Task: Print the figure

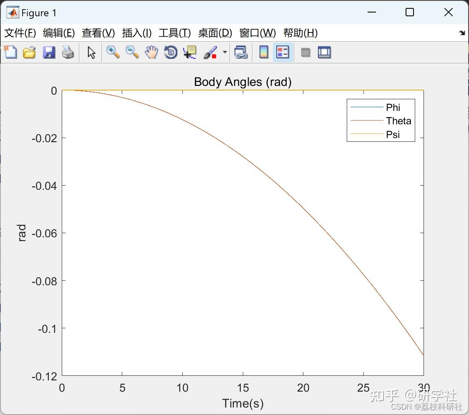Action: click(x=68, y=52)
